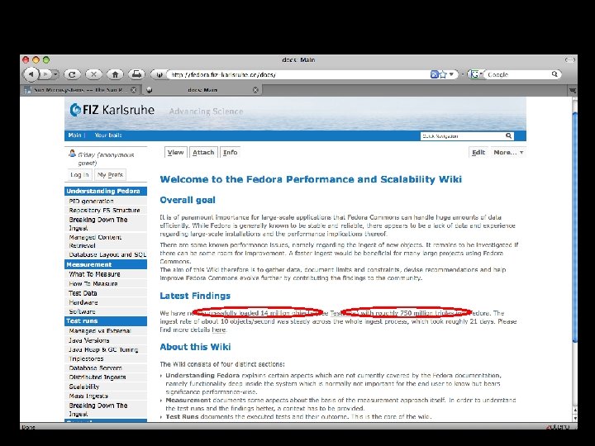Click the Google search box
The image size is (595, 446).
click(x=517, y=74)
